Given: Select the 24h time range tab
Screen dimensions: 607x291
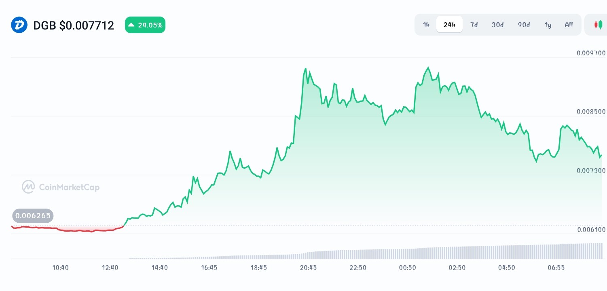Looking at the screenshot, I should tap(449, 25).
